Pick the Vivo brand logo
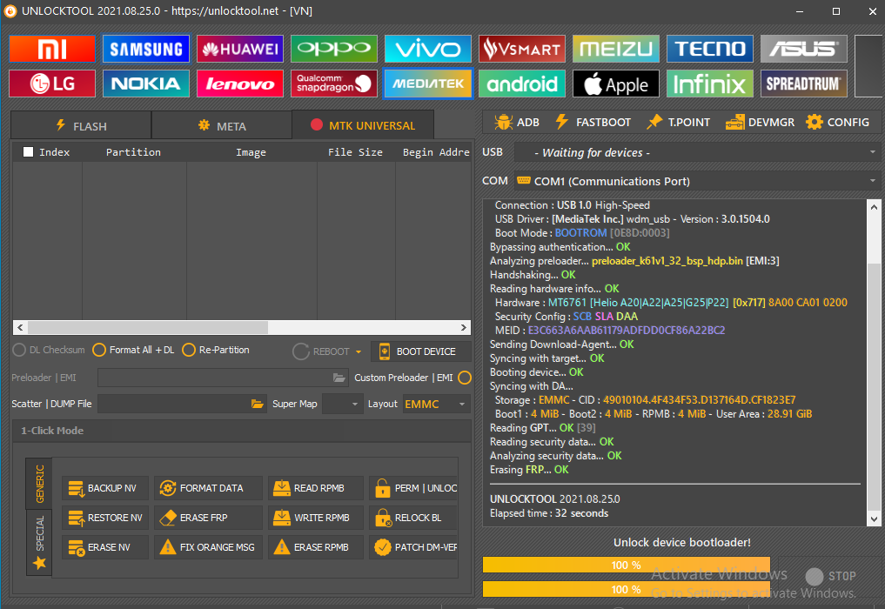Viewport: 885px width, 609px height. [428, 49]
